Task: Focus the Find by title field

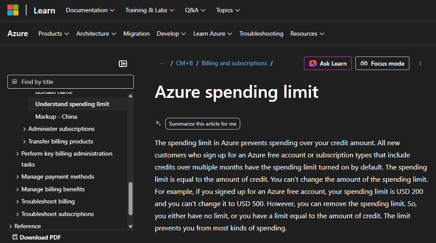Action: [x=71, y=82]
